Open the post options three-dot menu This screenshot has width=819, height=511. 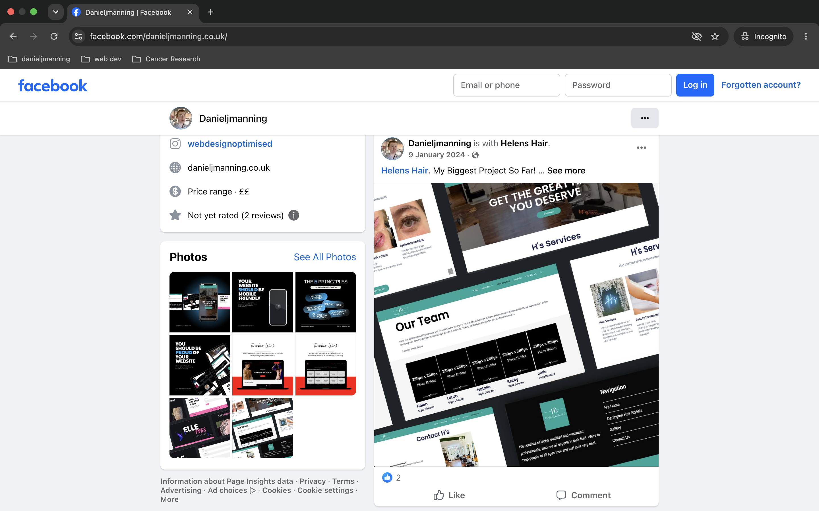coord(641,148)
